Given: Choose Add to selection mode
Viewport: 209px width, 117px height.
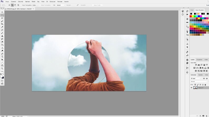Looking at the screenshot, I should point(12,5).
